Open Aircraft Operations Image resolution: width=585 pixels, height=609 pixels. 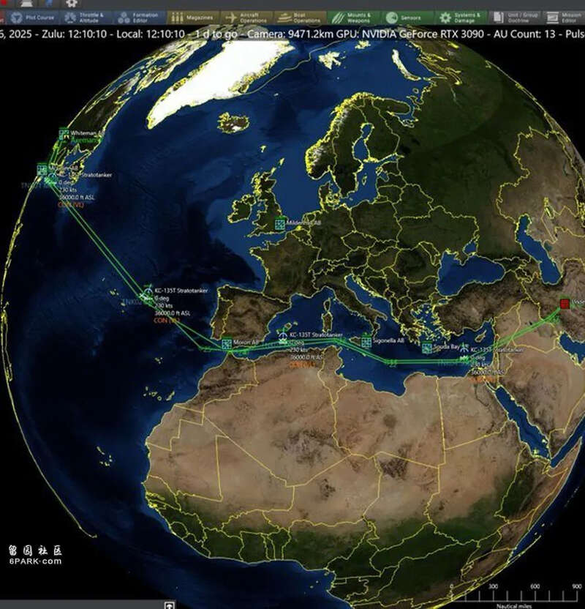pos(246,18)
